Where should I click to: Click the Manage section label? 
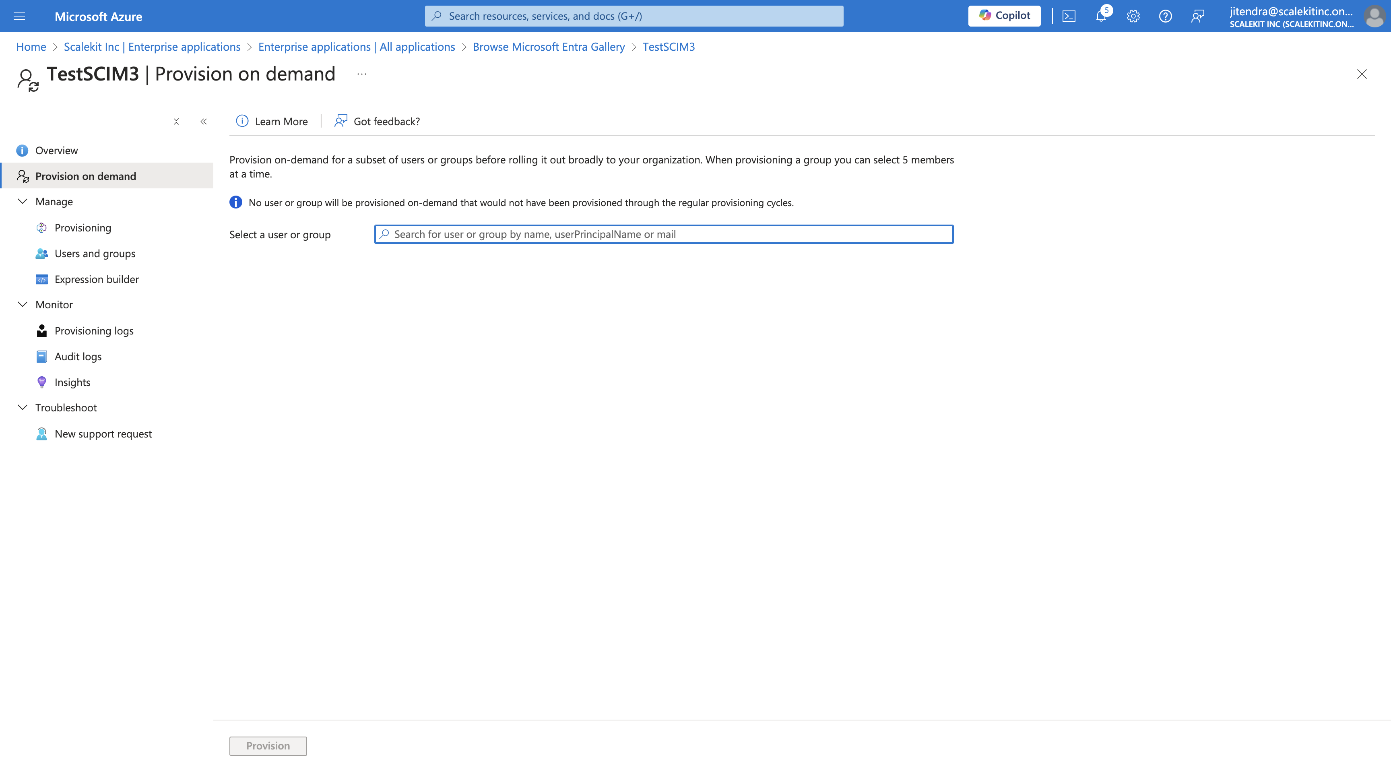[x=54, y=201]
